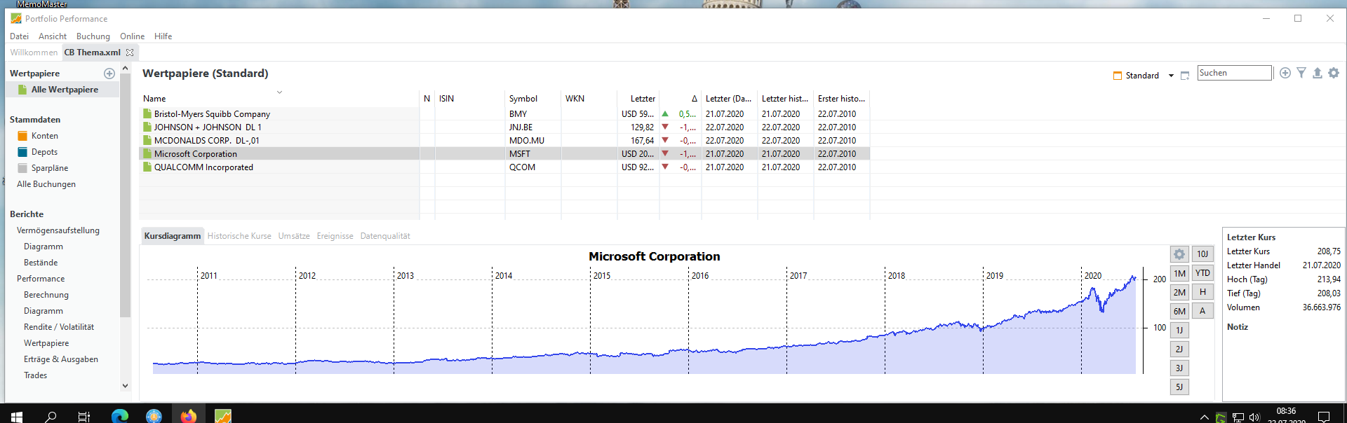Click the Bristol-Myers Squibb row icon
This screenshot has height=423, width=1347.
(147, 114)
